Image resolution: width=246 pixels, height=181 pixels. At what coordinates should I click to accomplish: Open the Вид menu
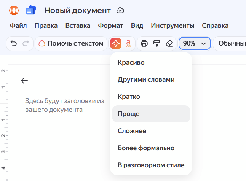(137, 25)
